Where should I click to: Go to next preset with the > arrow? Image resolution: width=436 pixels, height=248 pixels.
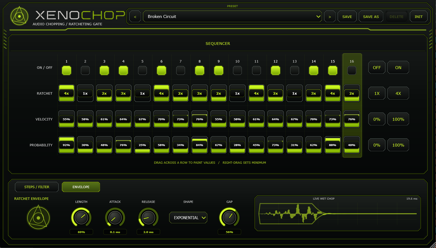tap(330, 17)
